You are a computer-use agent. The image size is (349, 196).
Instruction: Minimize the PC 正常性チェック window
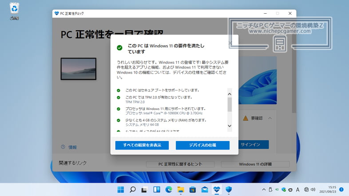click(265, 13)
